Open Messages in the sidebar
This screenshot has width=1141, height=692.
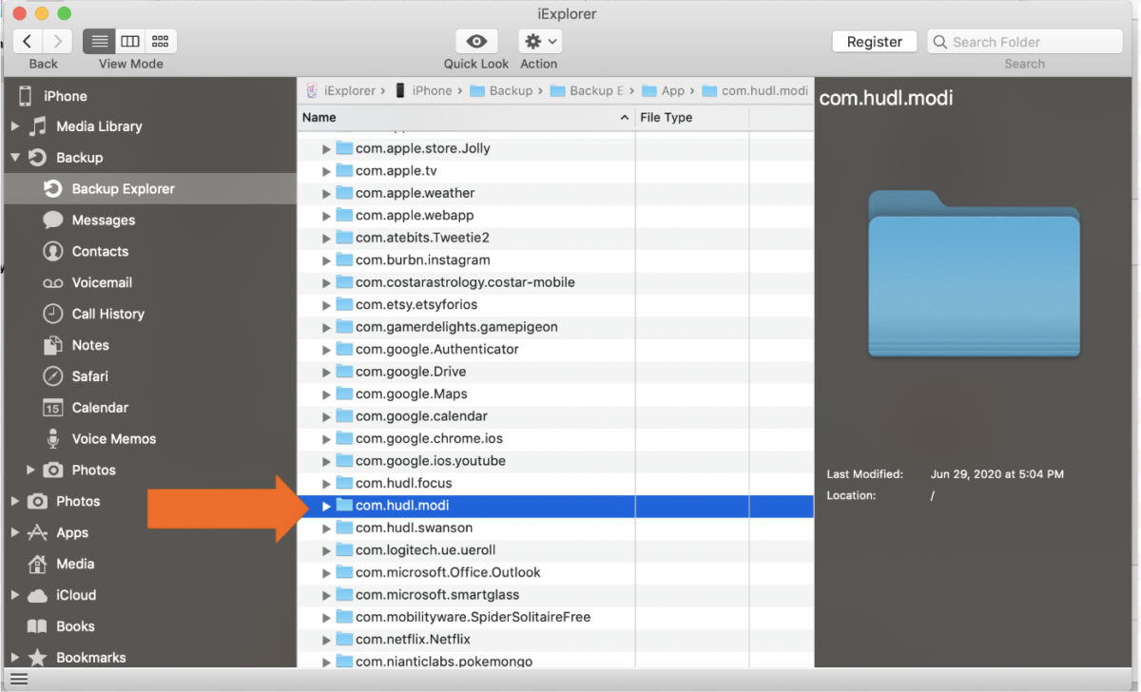(103, 220)
